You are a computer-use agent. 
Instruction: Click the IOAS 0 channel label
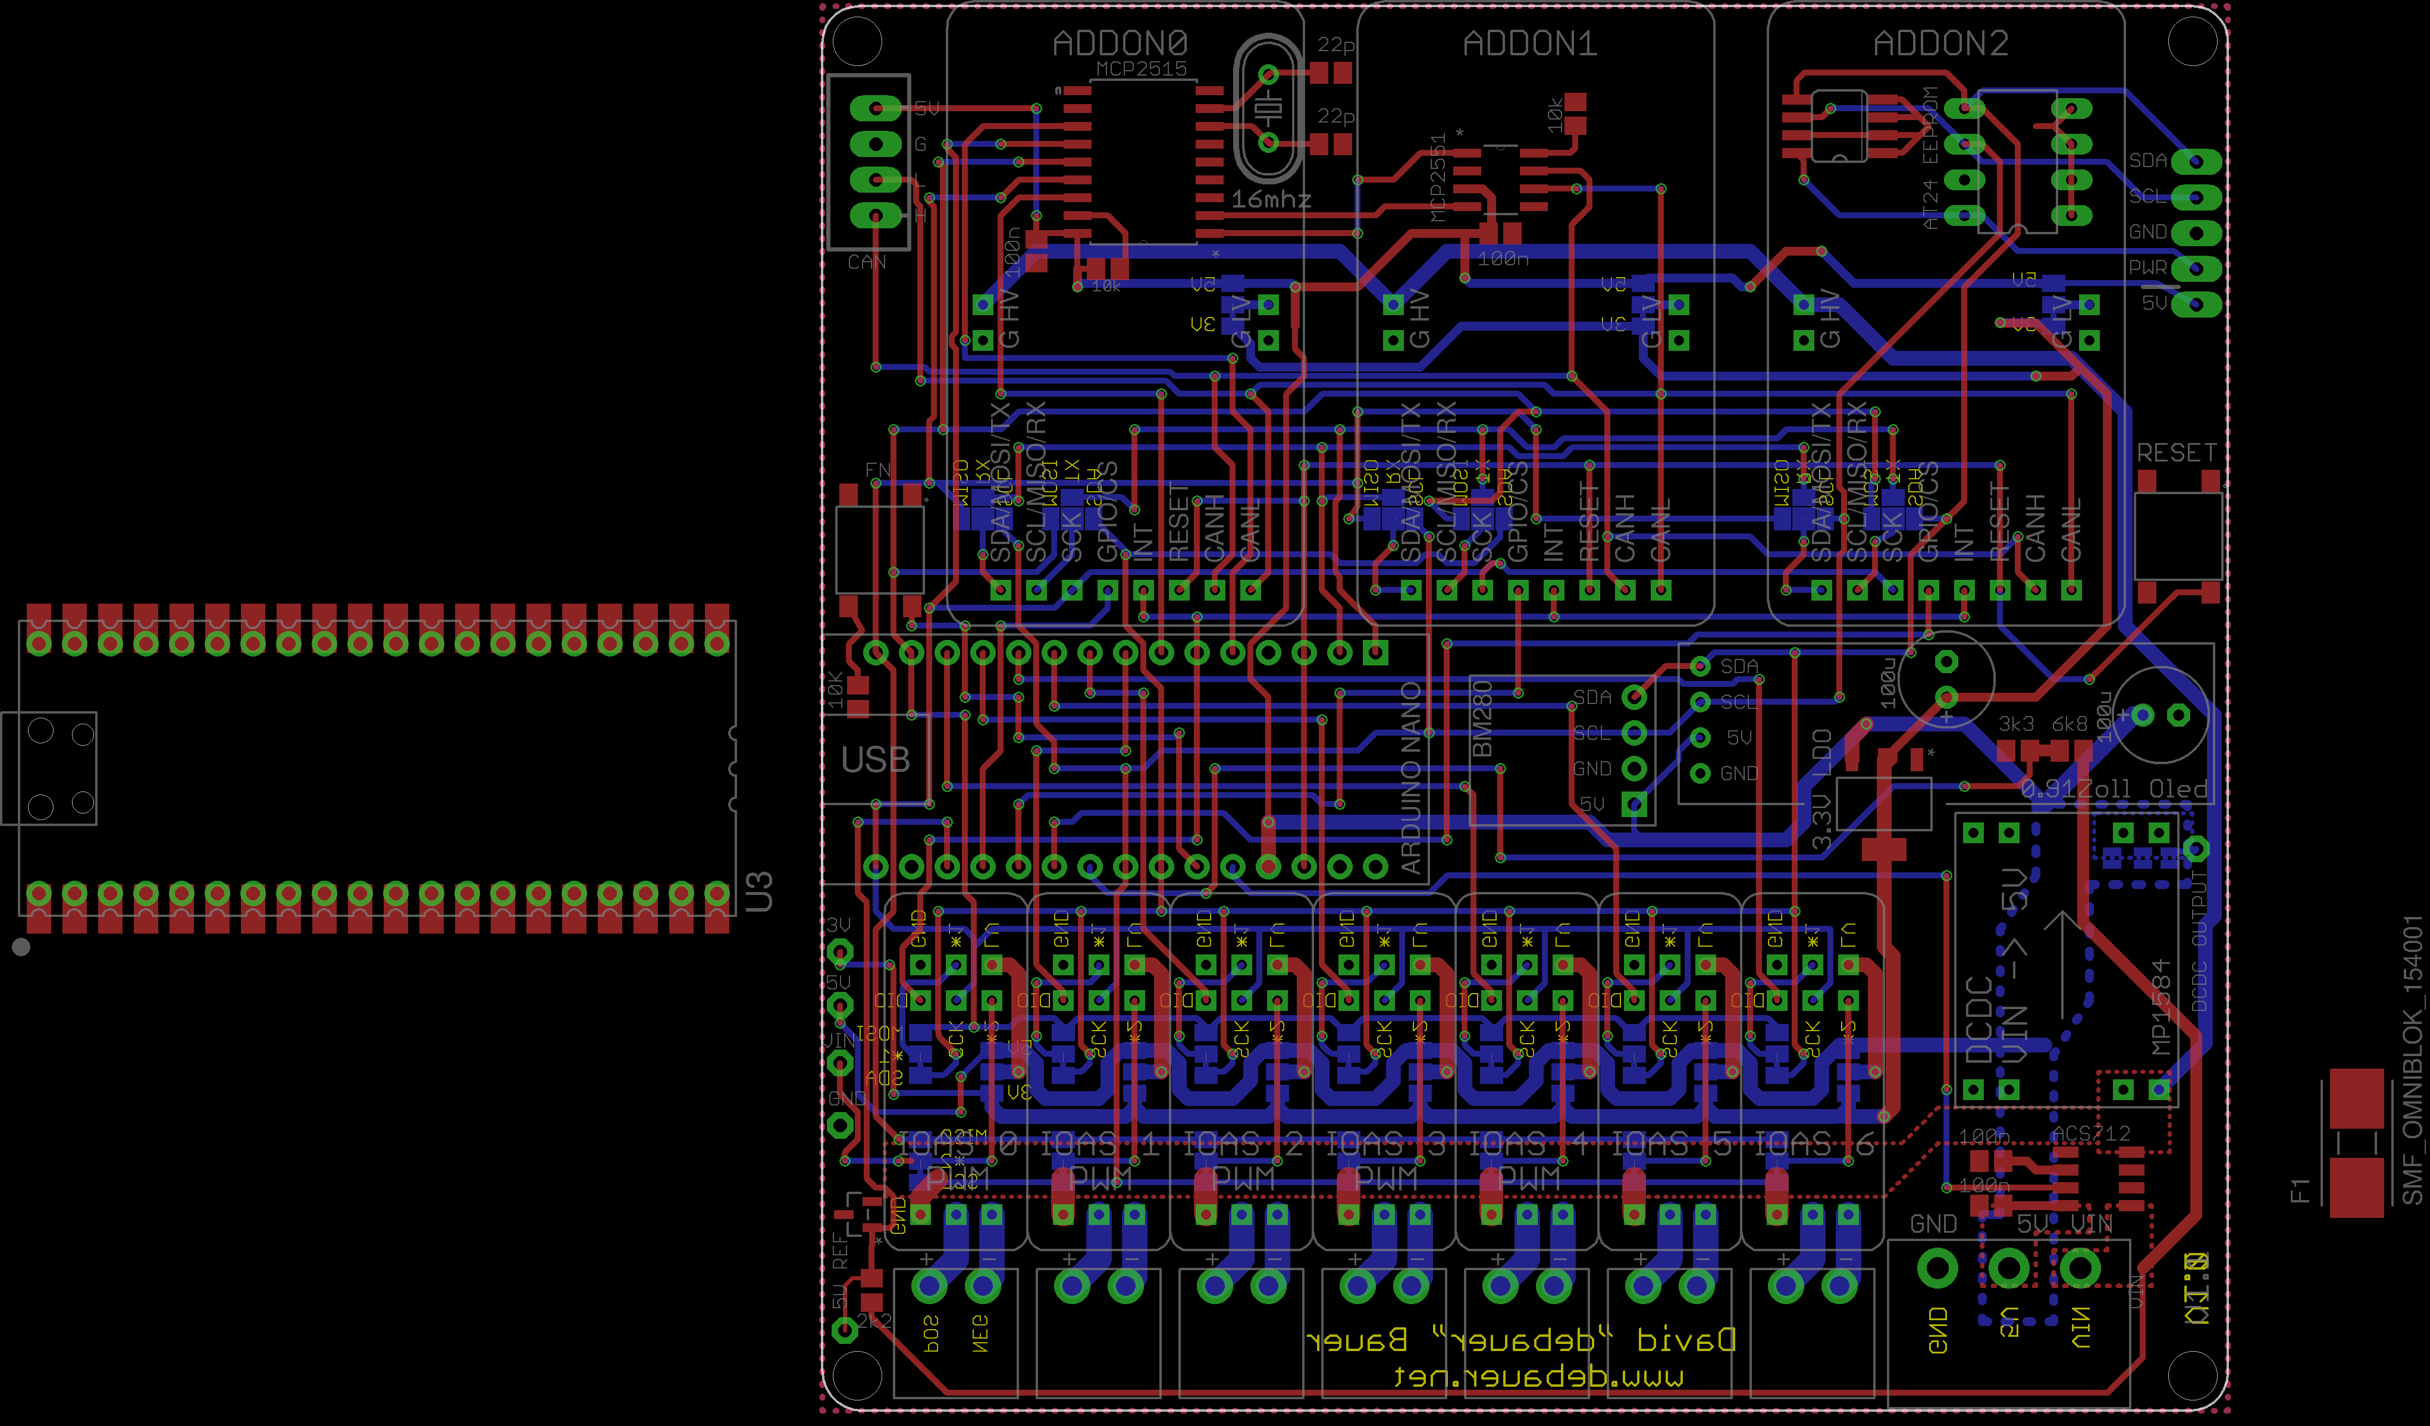coord(957,1145)
